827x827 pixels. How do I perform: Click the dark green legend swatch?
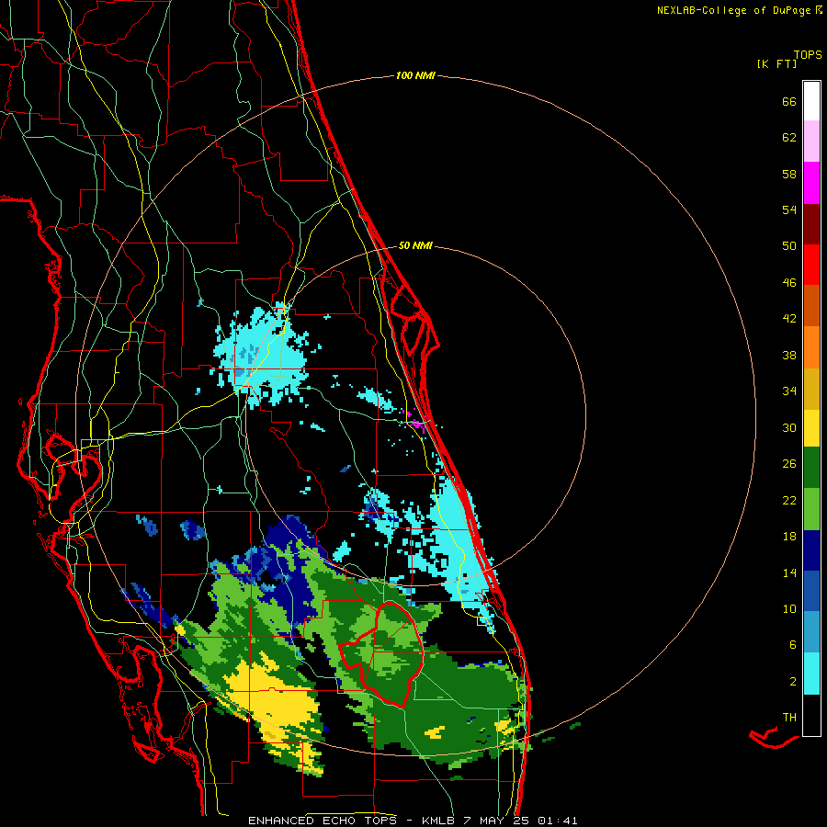[x=811, y=468]
